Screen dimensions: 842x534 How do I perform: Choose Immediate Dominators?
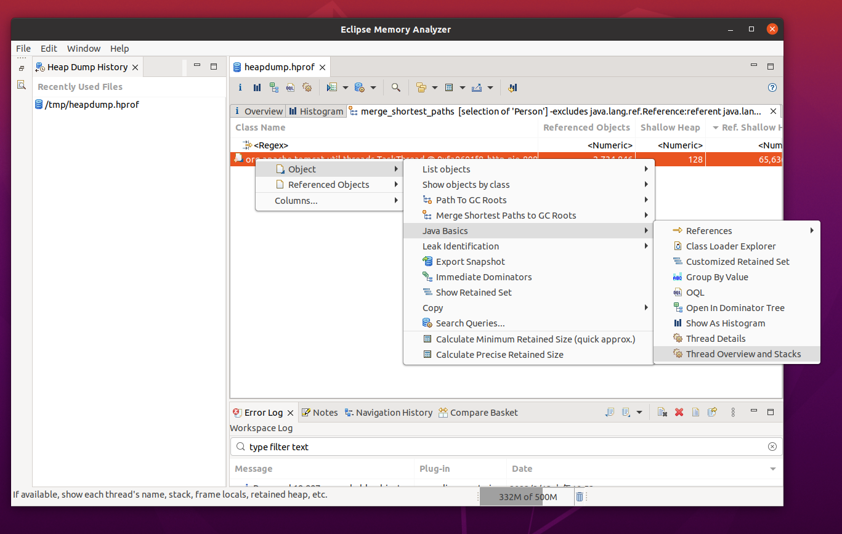tap(528, 277)
